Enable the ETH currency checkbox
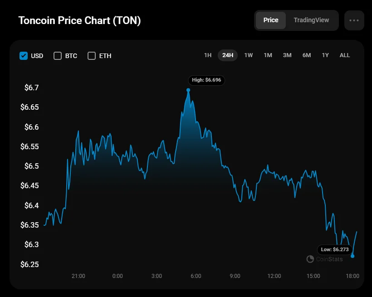This screenshot has height=297, width=372. point(92,56)
